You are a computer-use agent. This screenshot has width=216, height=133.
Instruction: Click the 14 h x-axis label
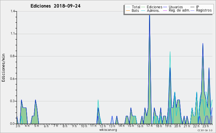(122, 126)
